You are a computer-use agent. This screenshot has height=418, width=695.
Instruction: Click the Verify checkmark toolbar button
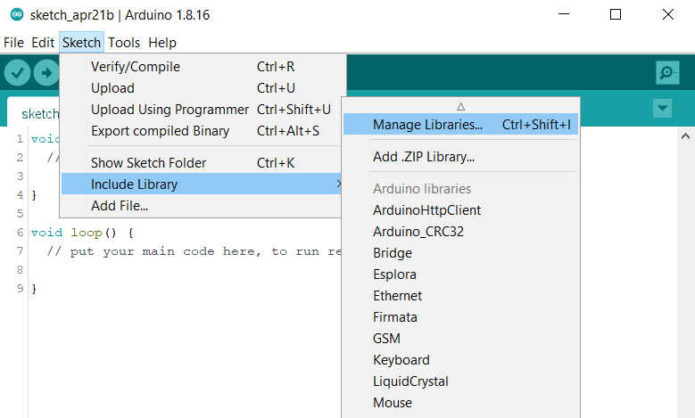17,72
